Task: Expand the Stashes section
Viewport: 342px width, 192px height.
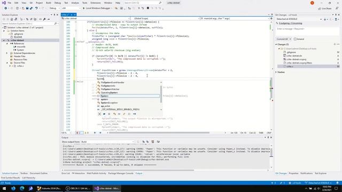Action: click(276, 72)
